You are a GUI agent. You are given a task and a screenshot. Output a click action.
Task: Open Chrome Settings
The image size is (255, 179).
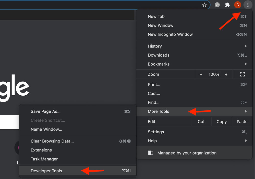(156, 132)
